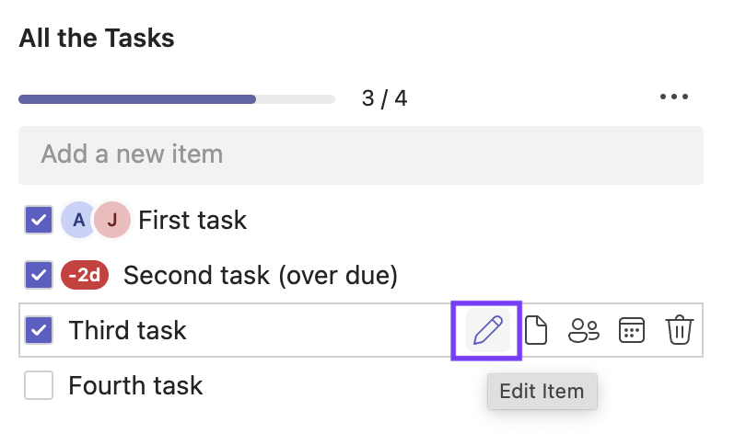Click avatar A on First task
The image size is (746, 445).
point(78,220)
